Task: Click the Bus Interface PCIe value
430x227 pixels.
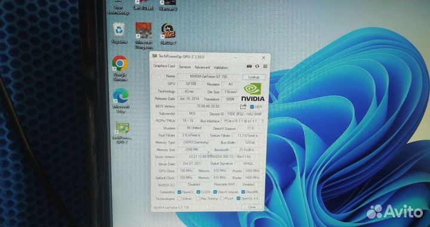Action: coord(240,121)
